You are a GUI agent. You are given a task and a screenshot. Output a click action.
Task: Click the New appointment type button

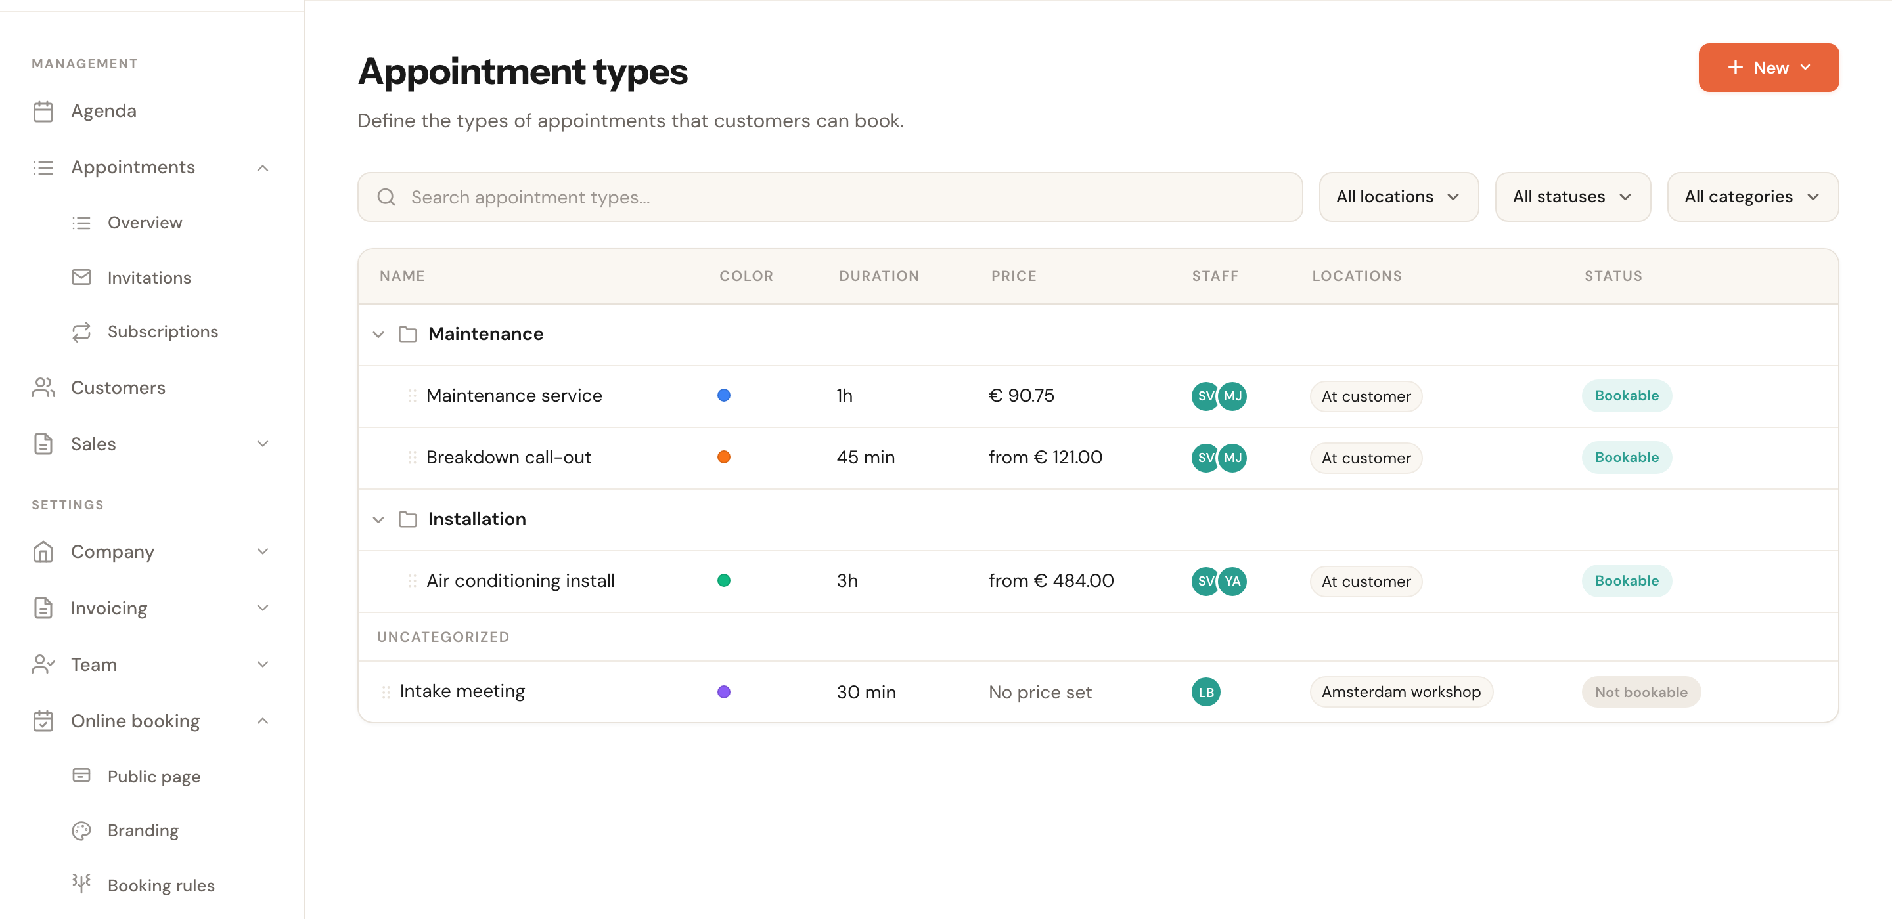point(1768,68)
